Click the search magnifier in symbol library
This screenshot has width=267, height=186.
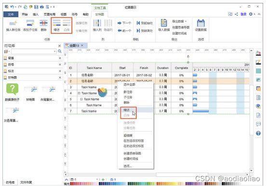pos(60,51)
